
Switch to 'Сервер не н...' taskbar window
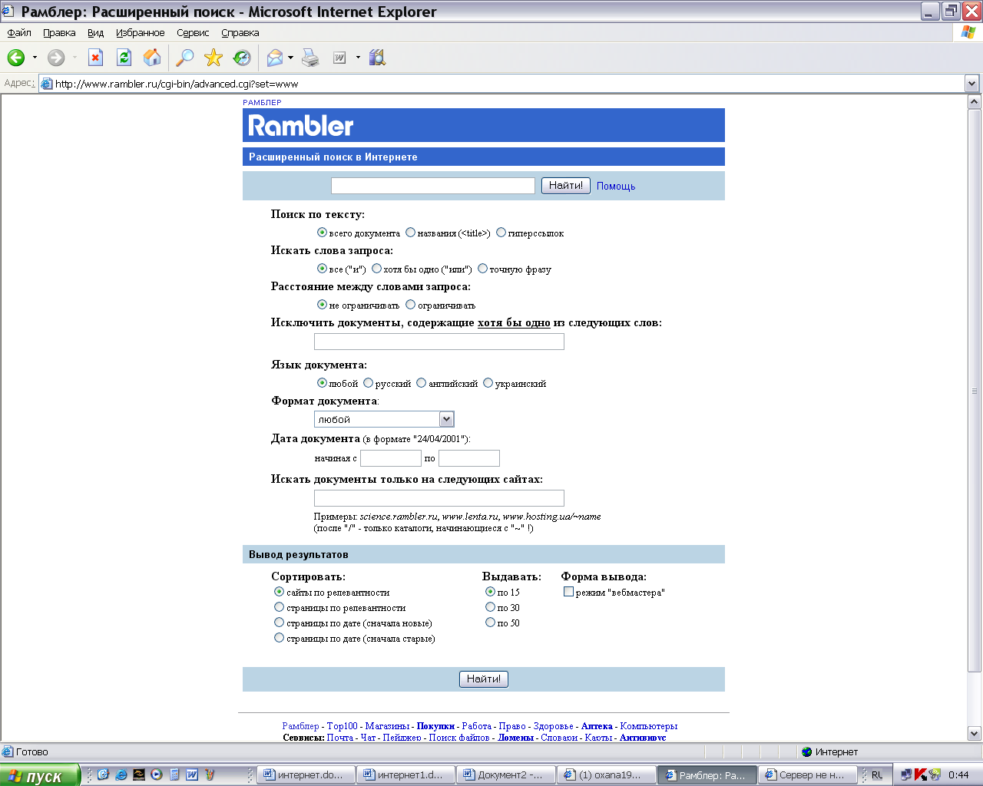[807, 774]
